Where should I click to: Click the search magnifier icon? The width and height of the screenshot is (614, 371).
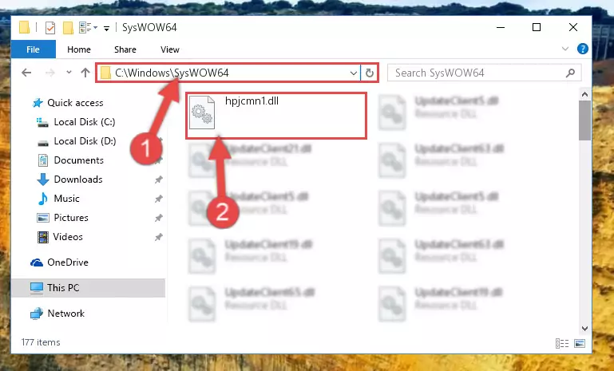pos(571,73)
